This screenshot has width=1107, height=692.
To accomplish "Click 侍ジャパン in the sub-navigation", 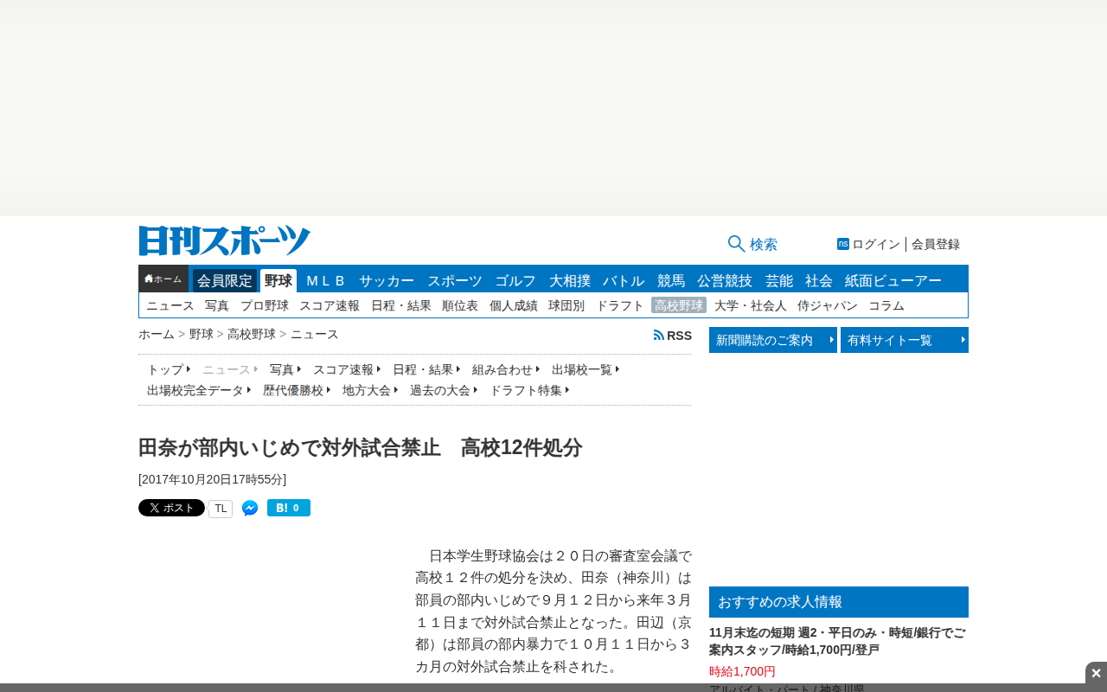I will 828,305.
